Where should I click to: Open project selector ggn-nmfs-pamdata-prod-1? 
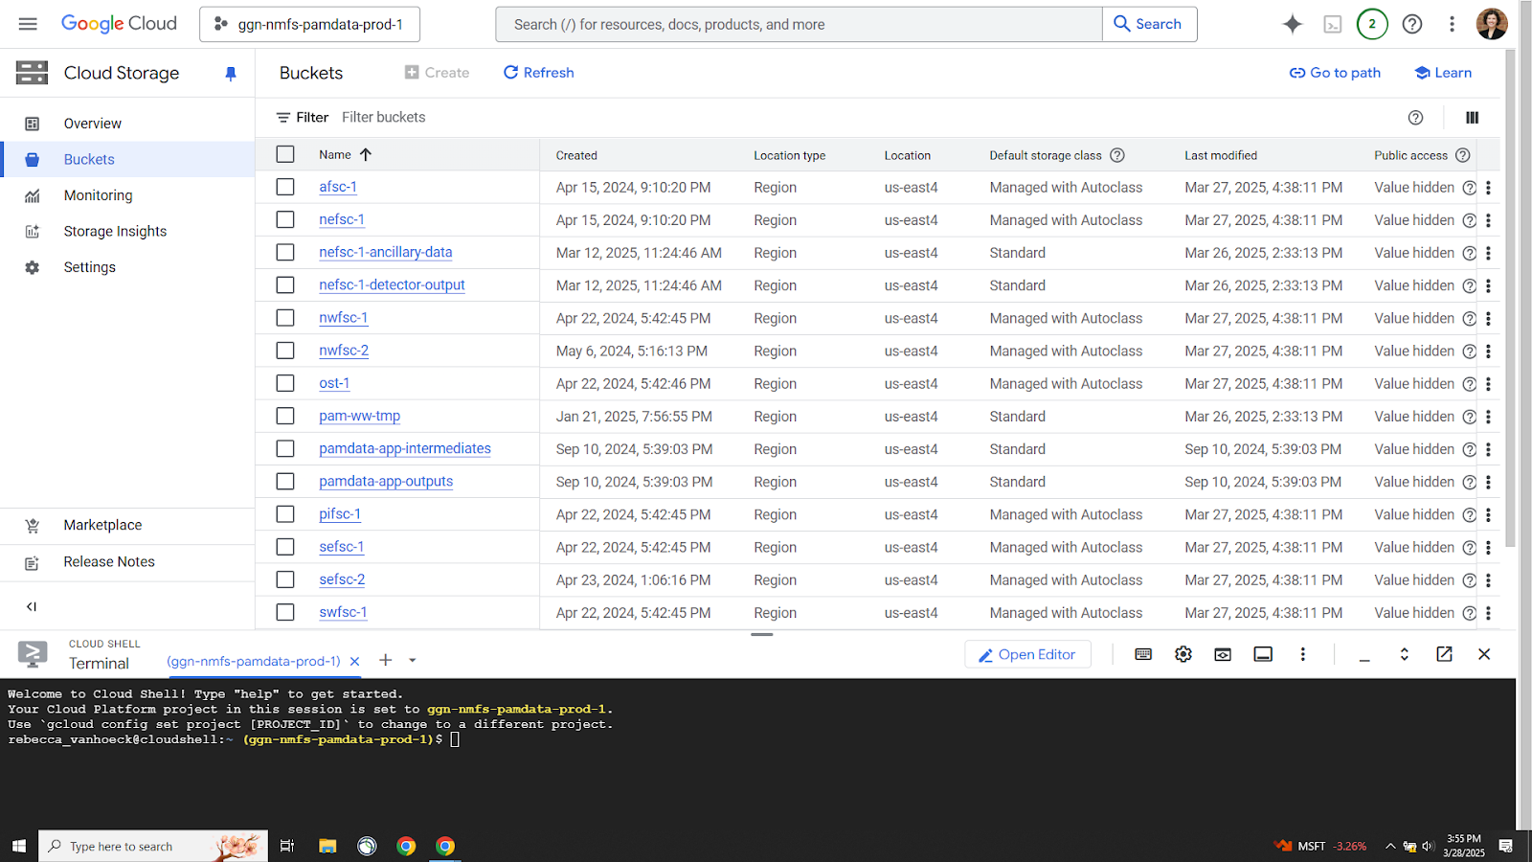pyautogui.click(x=309, y=24)
